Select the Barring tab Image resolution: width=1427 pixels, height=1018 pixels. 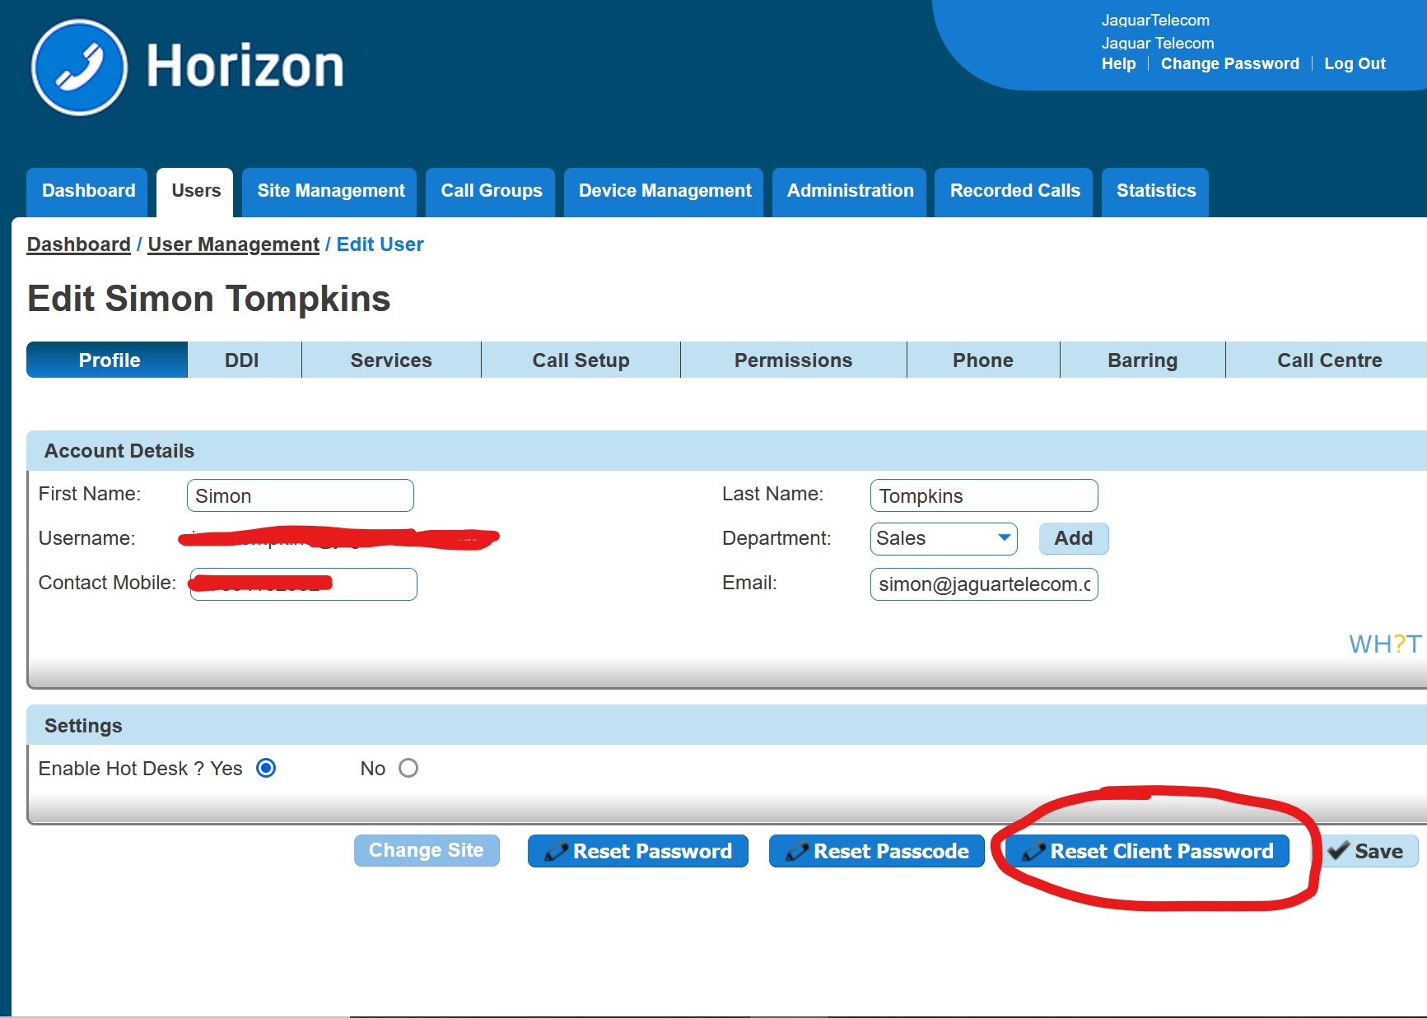coord(1142,360)
